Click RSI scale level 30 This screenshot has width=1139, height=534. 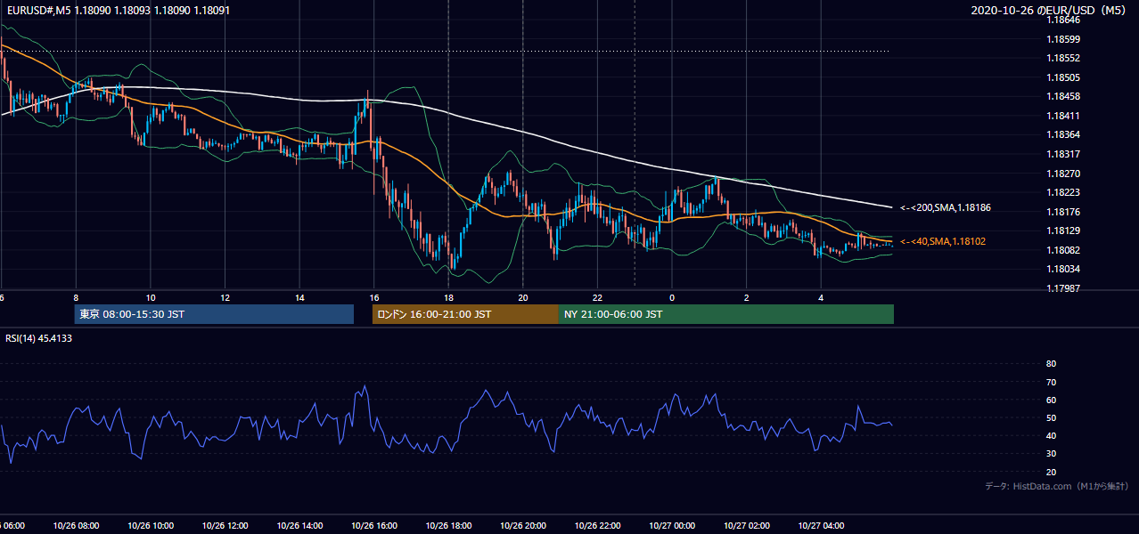tap(1051, 454)
